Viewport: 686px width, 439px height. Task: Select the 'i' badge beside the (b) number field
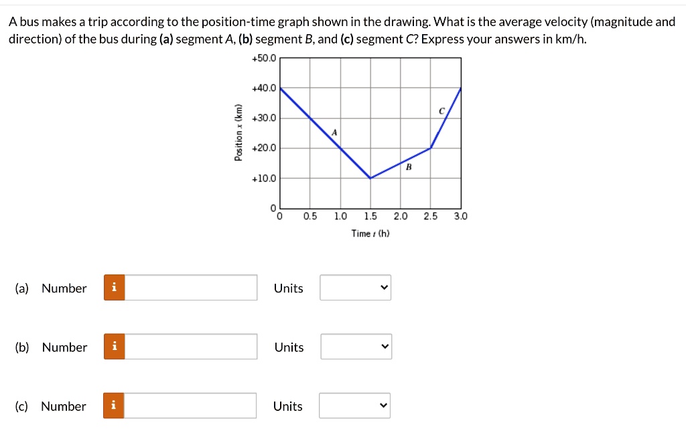(x=113, y=347)
